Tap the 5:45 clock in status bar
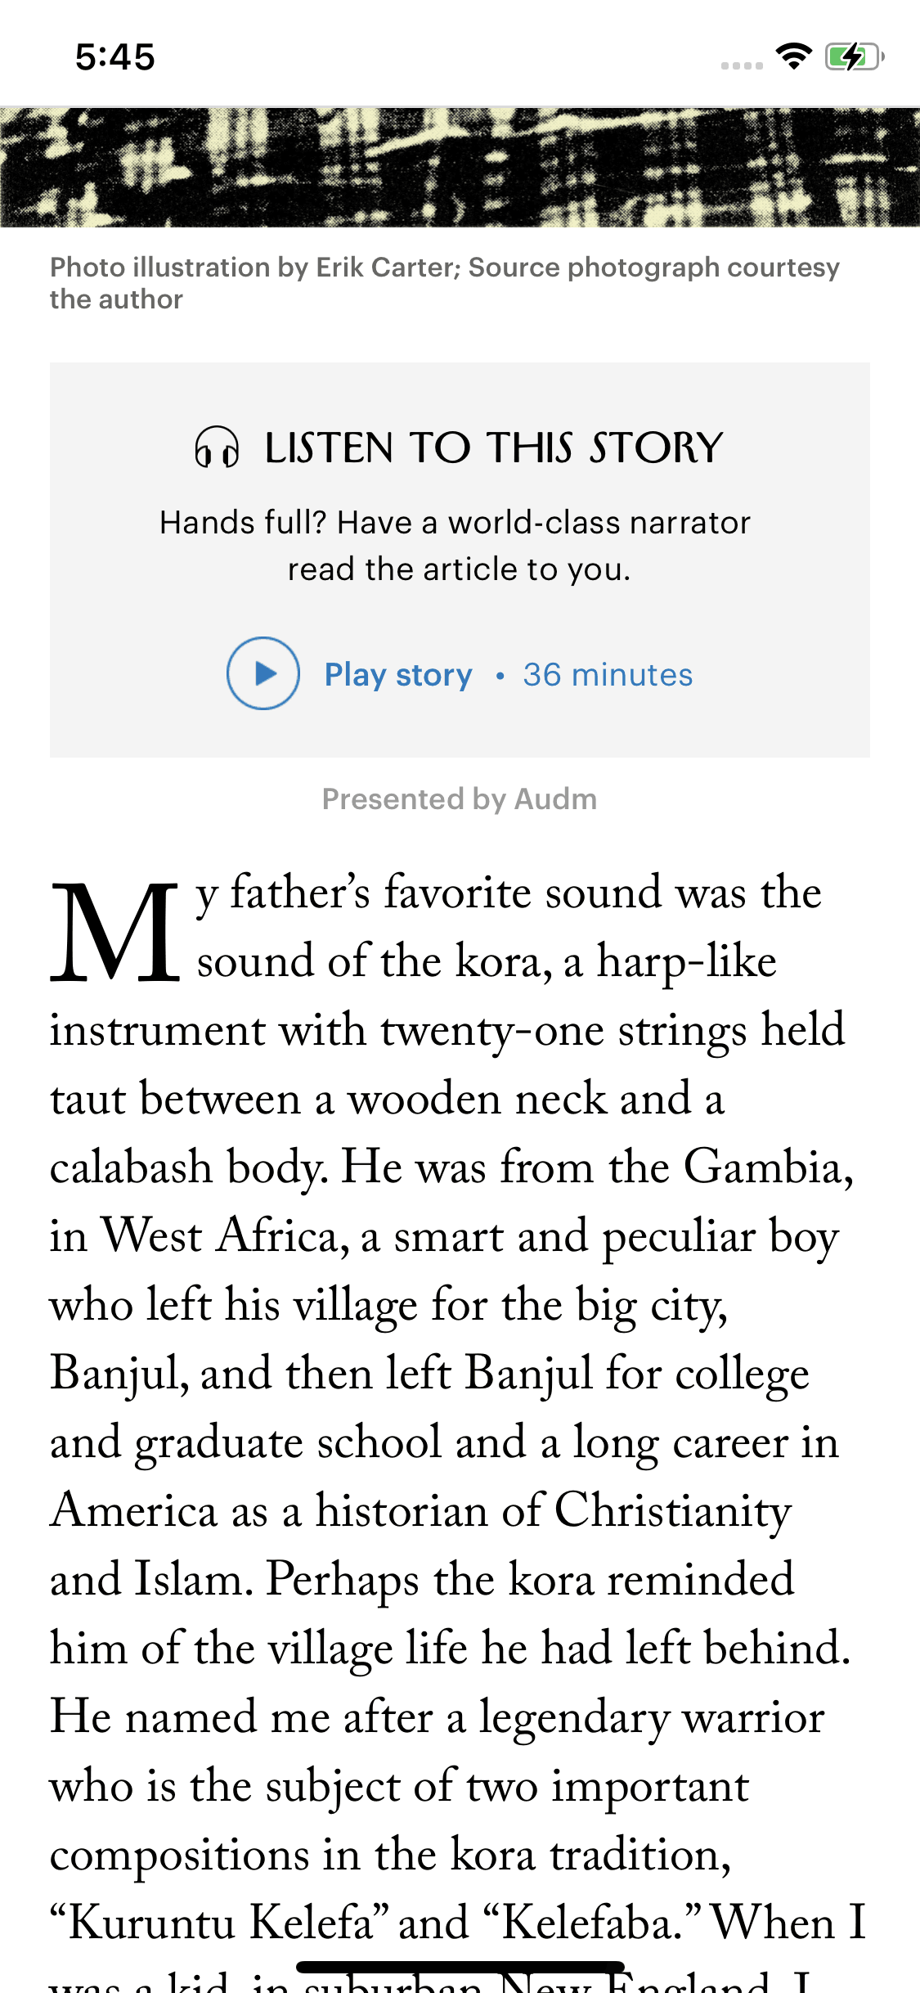The height and width of the screenshot is (1993, 920). pyautogui.click(x=115, y=57)
